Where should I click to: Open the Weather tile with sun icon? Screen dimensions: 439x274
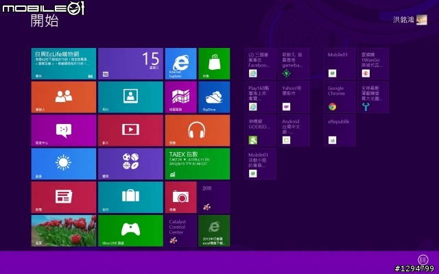click(64, 164)
